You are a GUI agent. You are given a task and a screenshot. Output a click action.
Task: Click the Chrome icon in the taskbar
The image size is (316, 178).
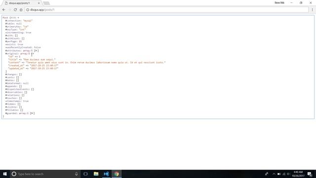pos(117,174)
